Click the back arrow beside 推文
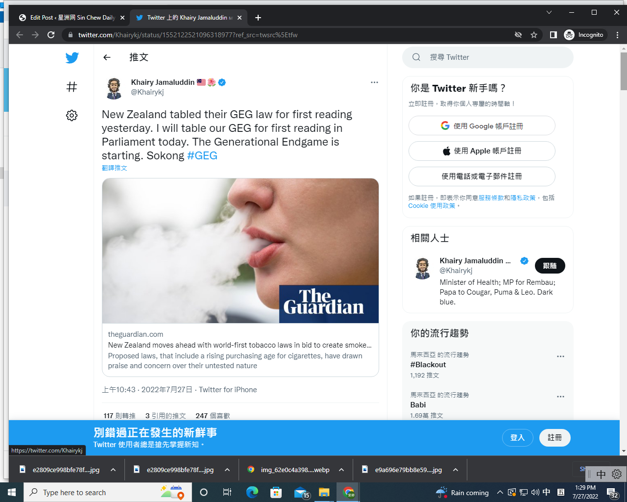This screenshot has height=502, width=627. click(107, 57)
